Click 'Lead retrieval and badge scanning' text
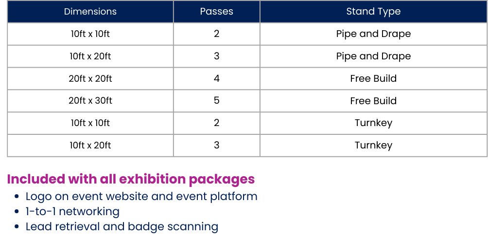 click(122, 227)
